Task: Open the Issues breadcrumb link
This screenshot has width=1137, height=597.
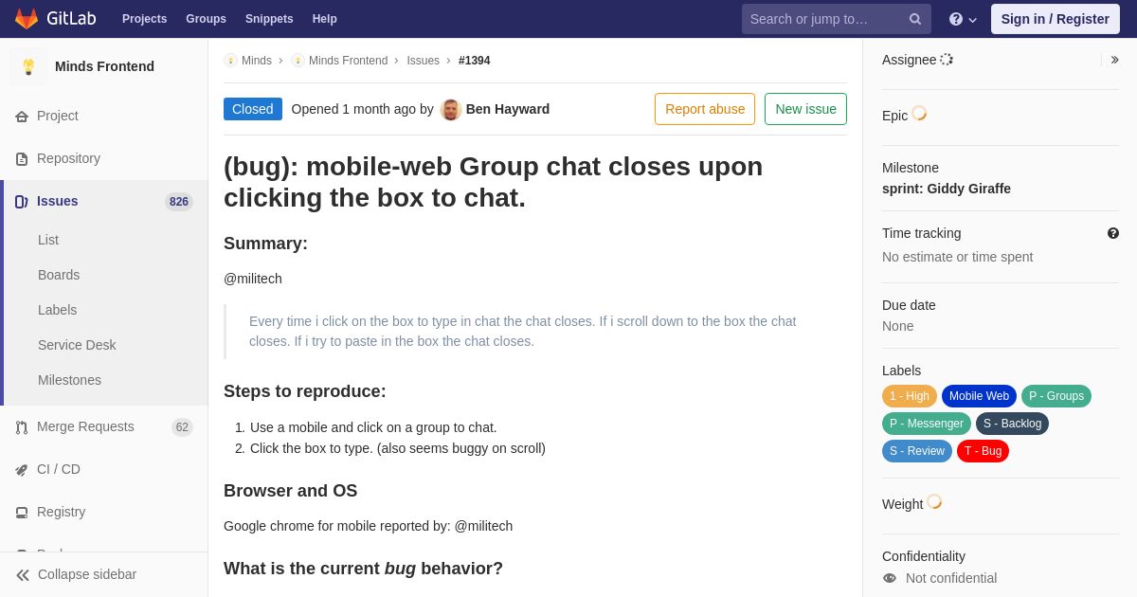Action: tap(424, 61)
